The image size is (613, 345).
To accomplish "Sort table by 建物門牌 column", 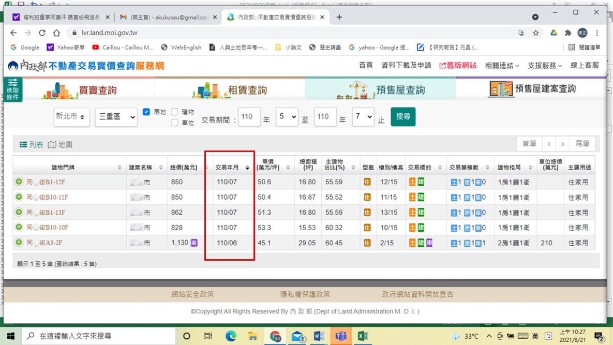I will (70, 167).
